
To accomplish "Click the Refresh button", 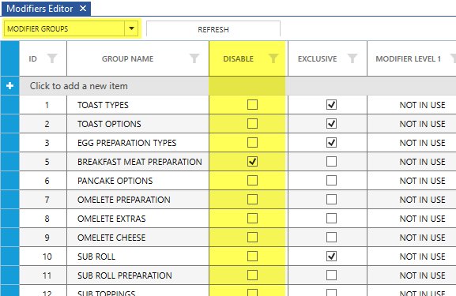I will click(x=213, y=29).
